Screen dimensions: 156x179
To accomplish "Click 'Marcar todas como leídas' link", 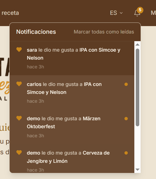I will [104, 32].
